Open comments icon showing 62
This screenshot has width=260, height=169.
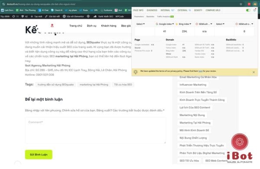[x=24, y=16]
